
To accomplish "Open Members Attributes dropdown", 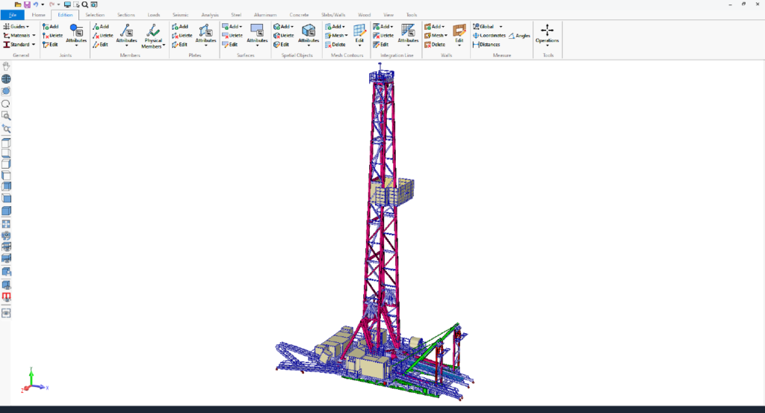I will pyautogui.click(x=126, y=35).
